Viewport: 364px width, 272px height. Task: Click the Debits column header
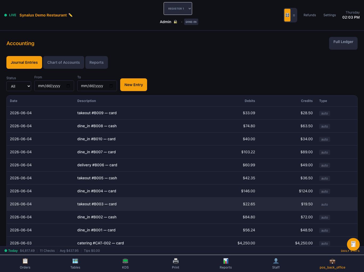click(250, 101)
